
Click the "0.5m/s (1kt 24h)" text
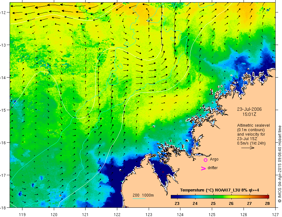click(x=252, y=143)
